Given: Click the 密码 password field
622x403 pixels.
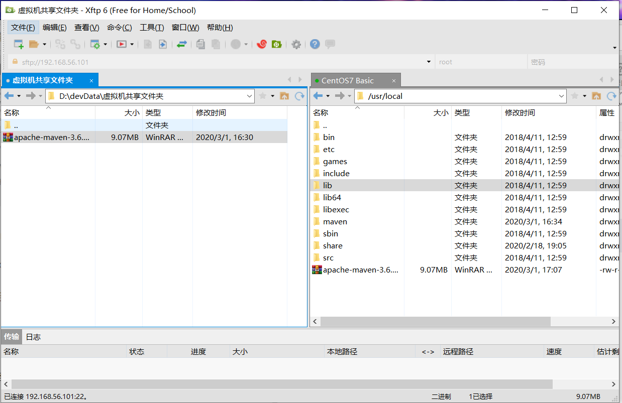Looking at the screenshot, I should click(573, 62).
